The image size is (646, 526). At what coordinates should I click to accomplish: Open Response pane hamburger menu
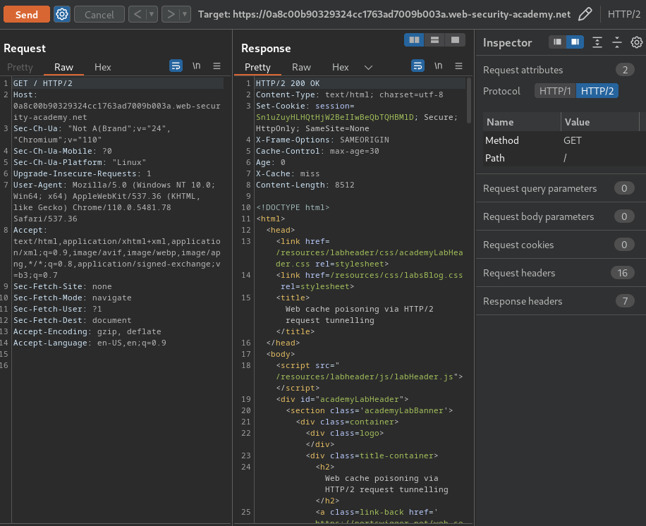point(458,66)
